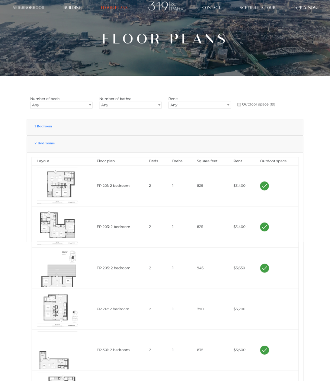This screenshot has width=330, height=381.
Task: Click the 319 & Park logo
Action: click(x=166, y=7)
